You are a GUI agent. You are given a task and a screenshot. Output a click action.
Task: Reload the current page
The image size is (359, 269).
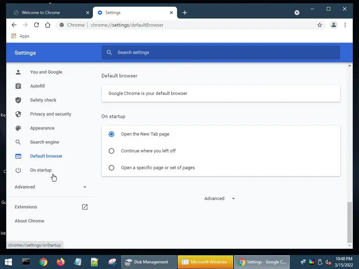pyautogui.click(x=36, y=25)
